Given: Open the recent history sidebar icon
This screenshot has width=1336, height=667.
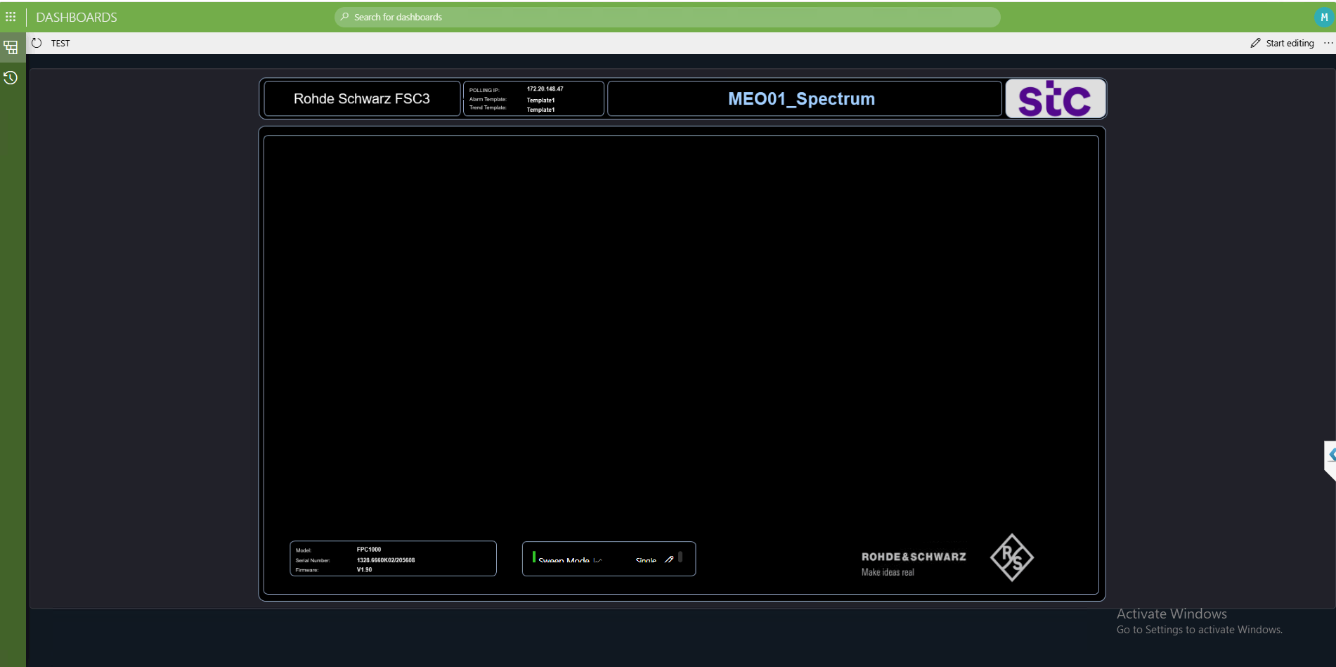Looking at the screenshot, I should pyautogui.click(x=11, y=78).
